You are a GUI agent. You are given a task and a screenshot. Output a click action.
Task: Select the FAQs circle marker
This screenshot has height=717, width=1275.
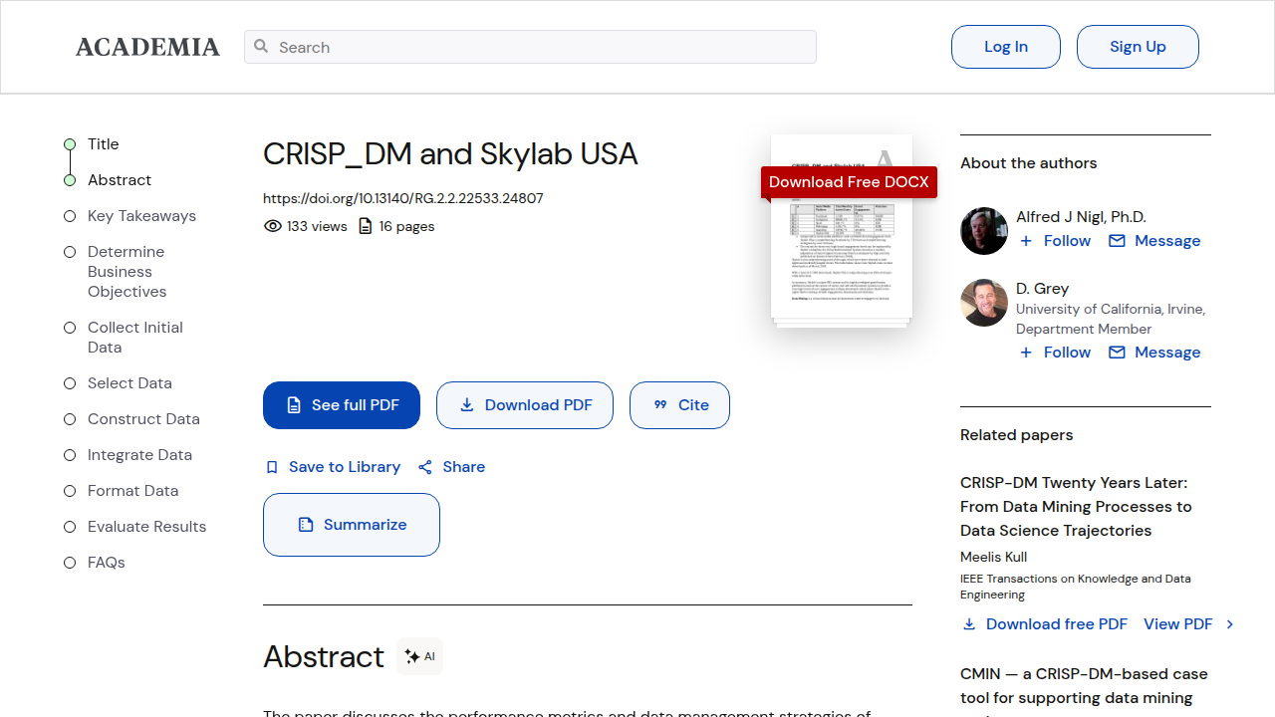(70, 563)
